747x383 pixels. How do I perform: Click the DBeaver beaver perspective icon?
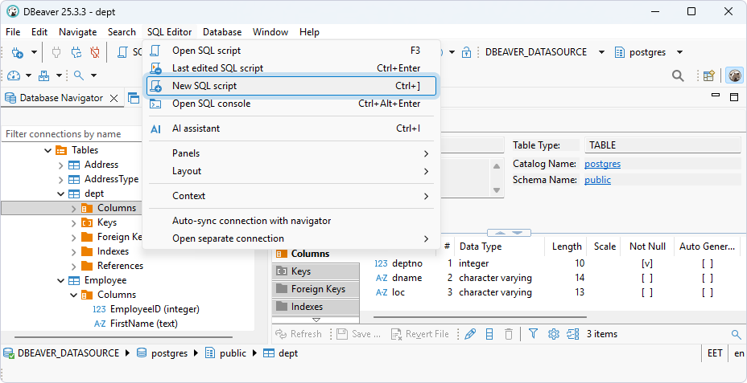(x=735, y=75)
